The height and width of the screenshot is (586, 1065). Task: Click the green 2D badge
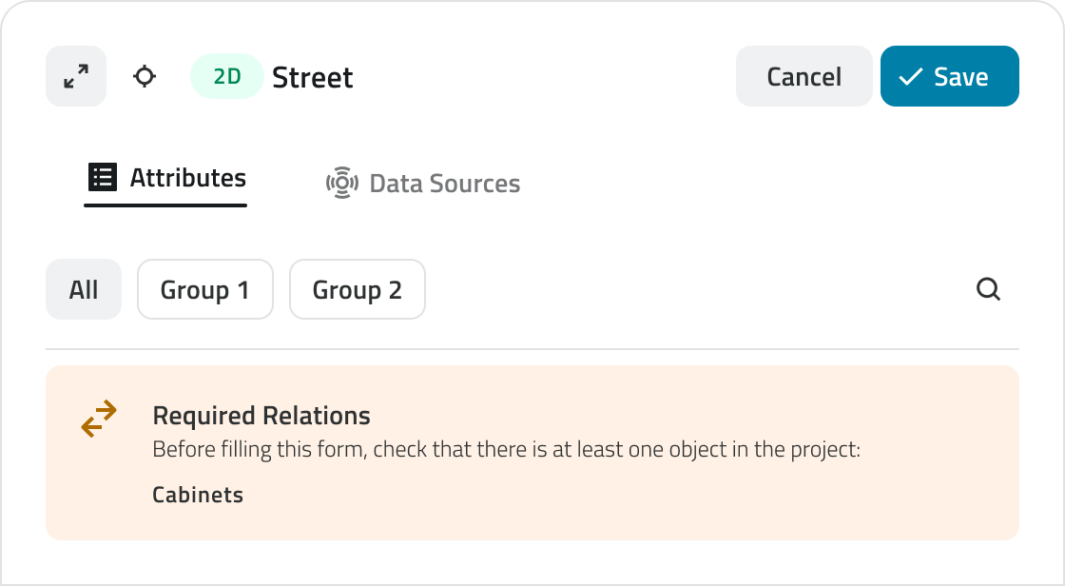point(227,76)
